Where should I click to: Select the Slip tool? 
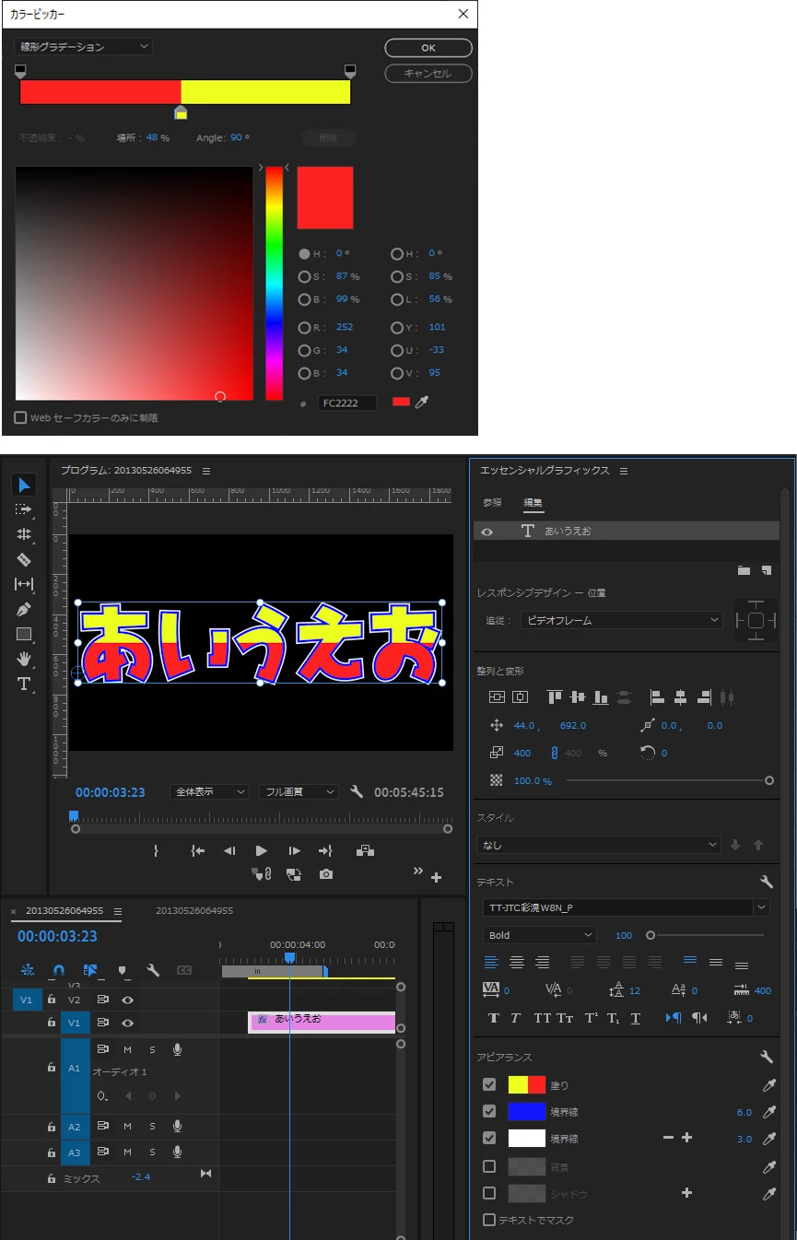tap(24, 584)
